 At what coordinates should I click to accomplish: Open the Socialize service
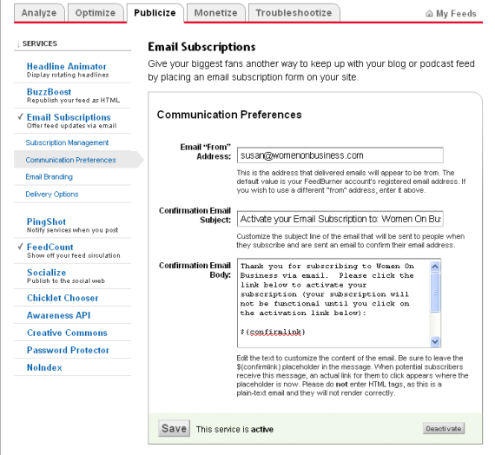[x=46, y=273]
